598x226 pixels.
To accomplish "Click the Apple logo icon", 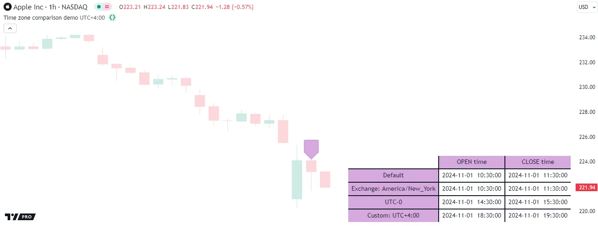I will (x=7, y=7).
